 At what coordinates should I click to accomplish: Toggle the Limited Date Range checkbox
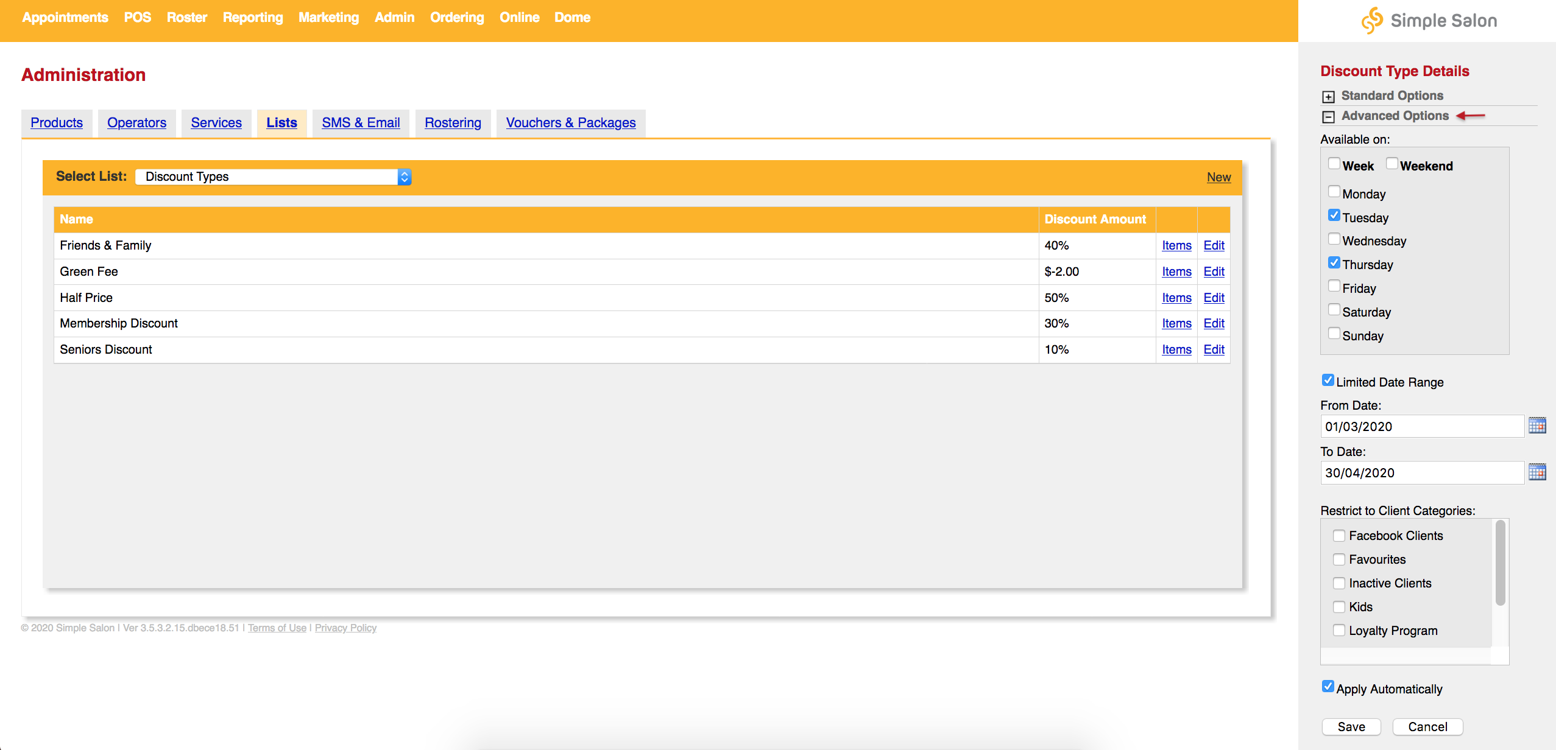click(1328, 380)
